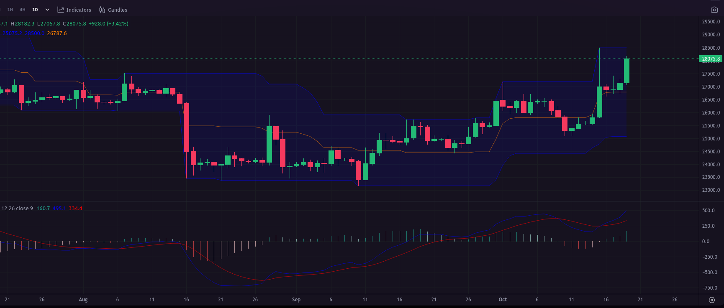
Task: Click the 26000.0 price axis label
Action: (x=711, y=113)
